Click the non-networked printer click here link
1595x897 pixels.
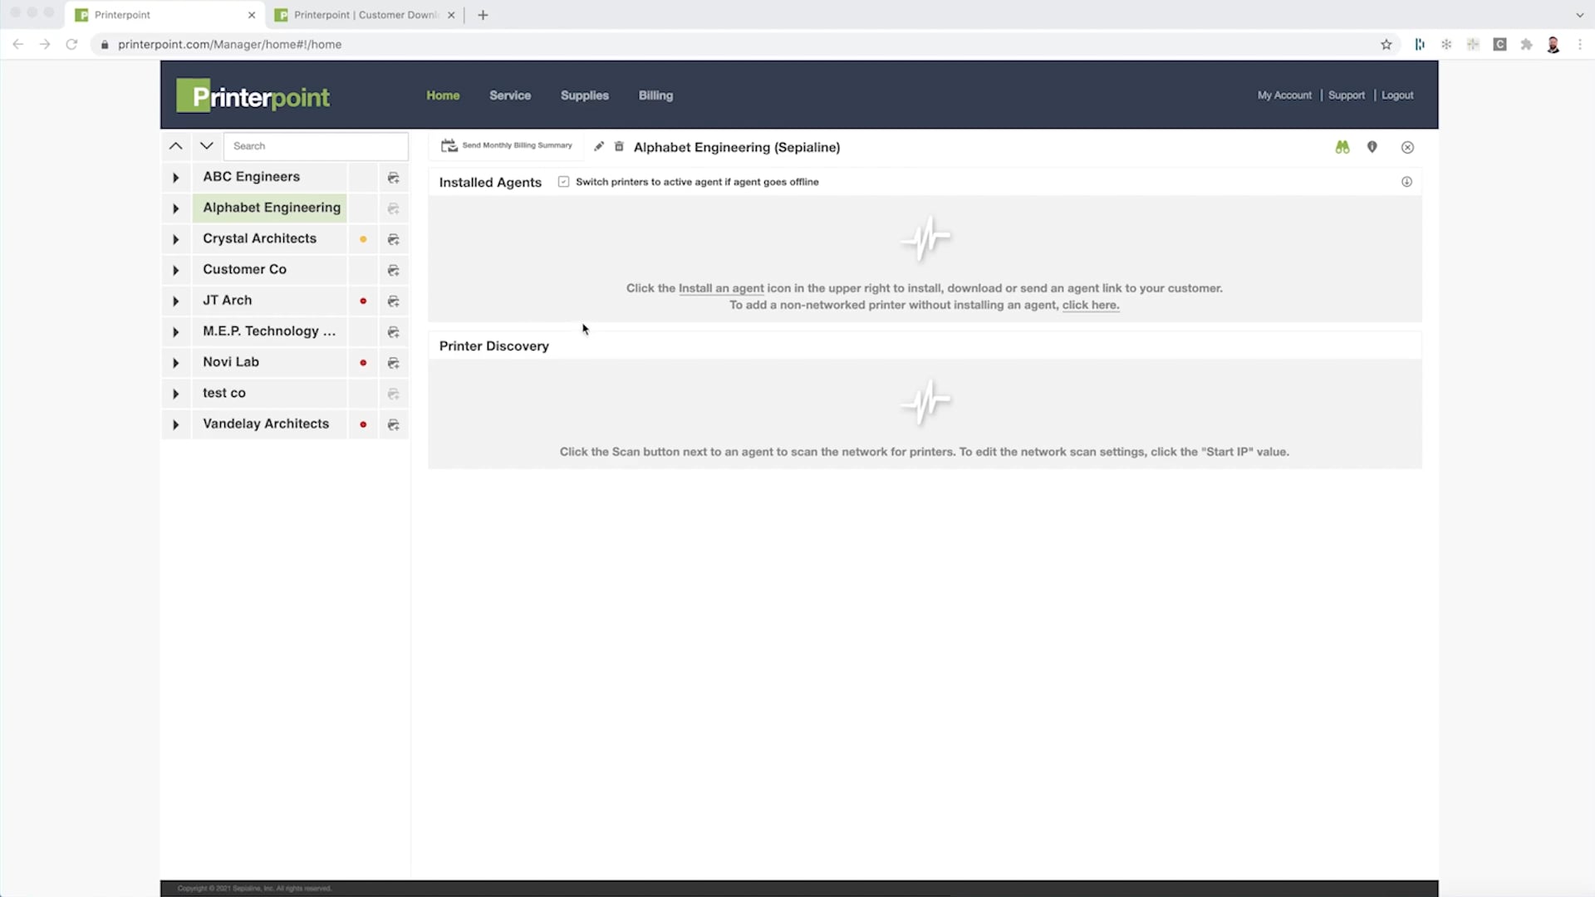coord(1089,305)
